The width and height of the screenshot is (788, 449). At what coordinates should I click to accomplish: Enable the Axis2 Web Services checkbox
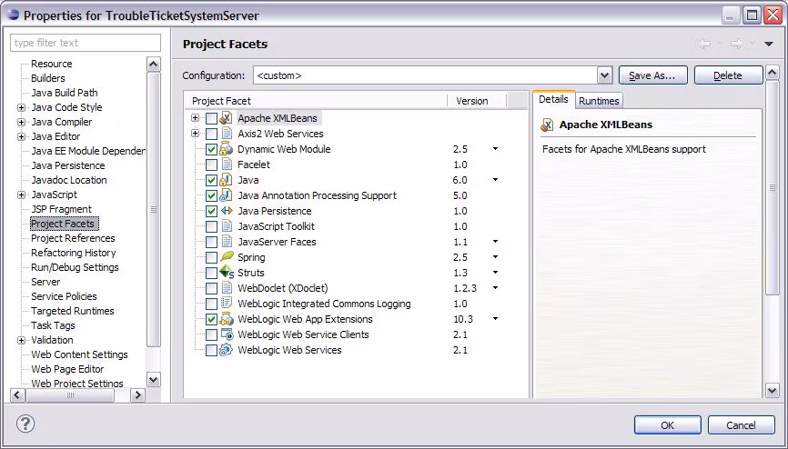pos(212,135)
